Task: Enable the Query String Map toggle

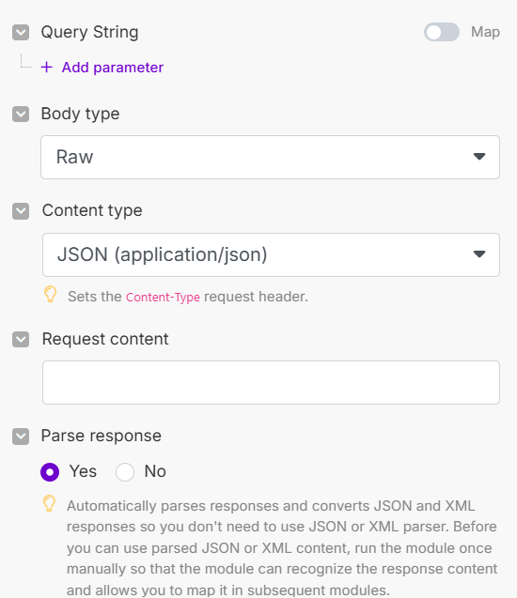Action: 442,32
